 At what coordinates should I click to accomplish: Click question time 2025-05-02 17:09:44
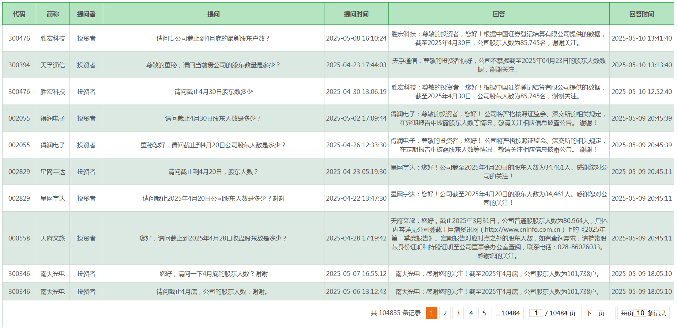356,118
